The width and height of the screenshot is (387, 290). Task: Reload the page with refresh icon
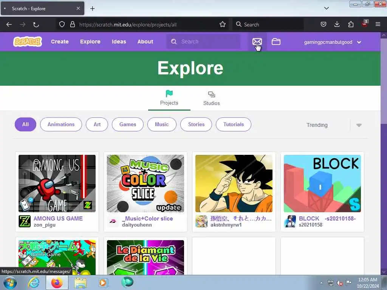coord(36,25)
